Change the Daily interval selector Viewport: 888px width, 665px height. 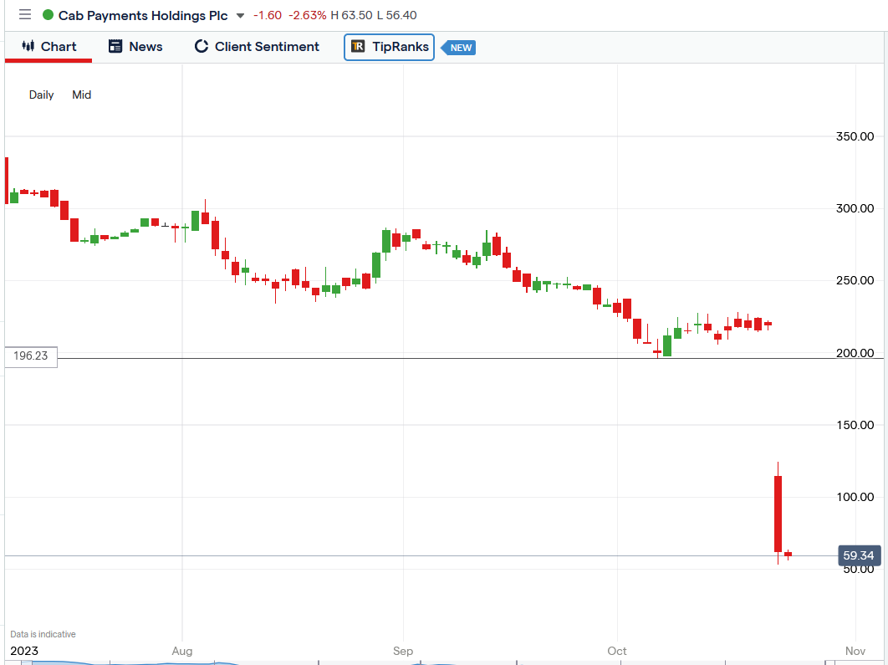tap(41, 95)
